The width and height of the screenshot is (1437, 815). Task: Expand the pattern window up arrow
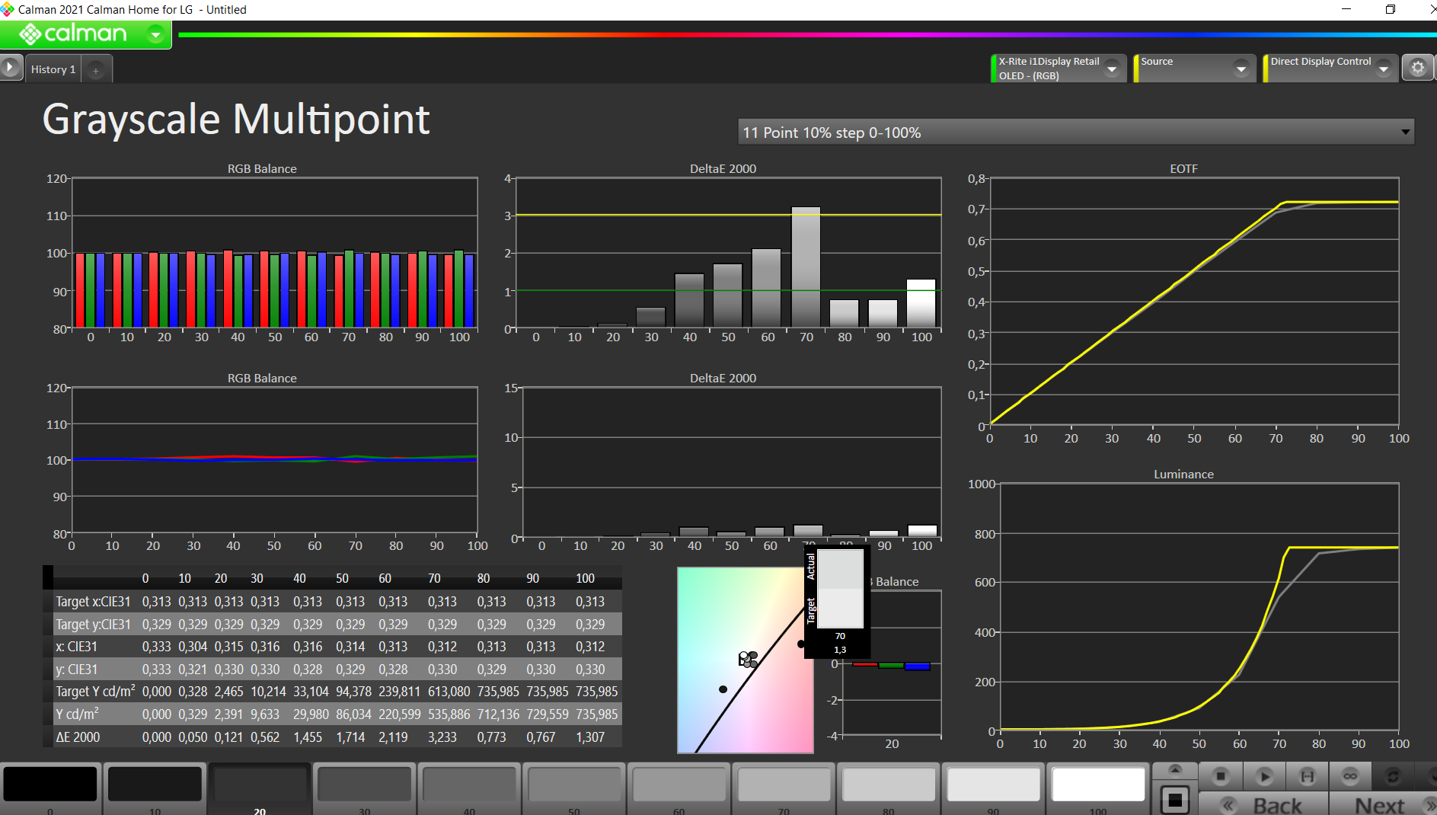(x=1175, y=770)
